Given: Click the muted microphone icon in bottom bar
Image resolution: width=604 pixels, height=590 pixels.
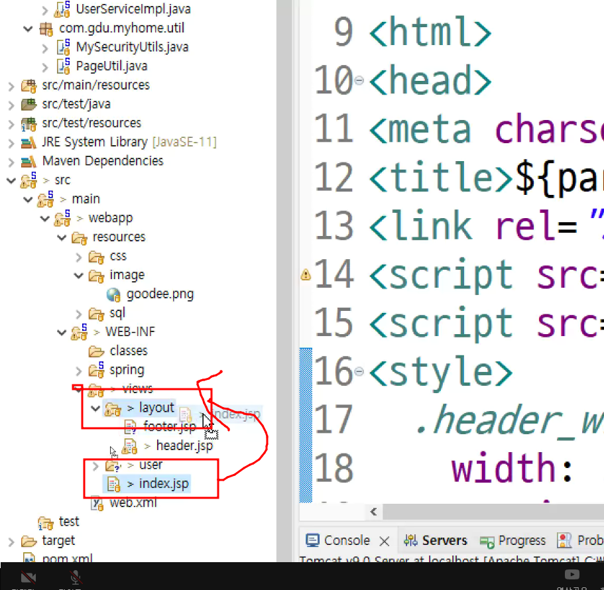Looking at the screenshot, I should tap(75, 577).
